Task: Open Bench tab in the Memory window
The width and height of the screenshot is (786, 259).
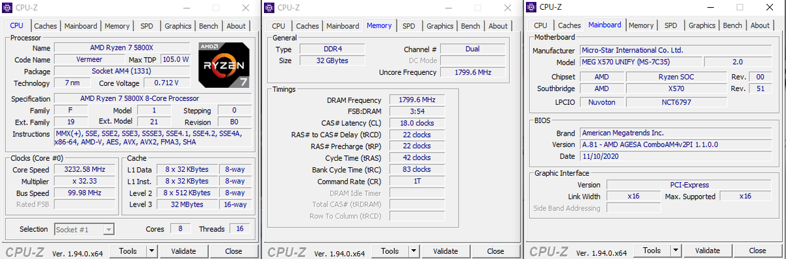Action: coord(471,26)
